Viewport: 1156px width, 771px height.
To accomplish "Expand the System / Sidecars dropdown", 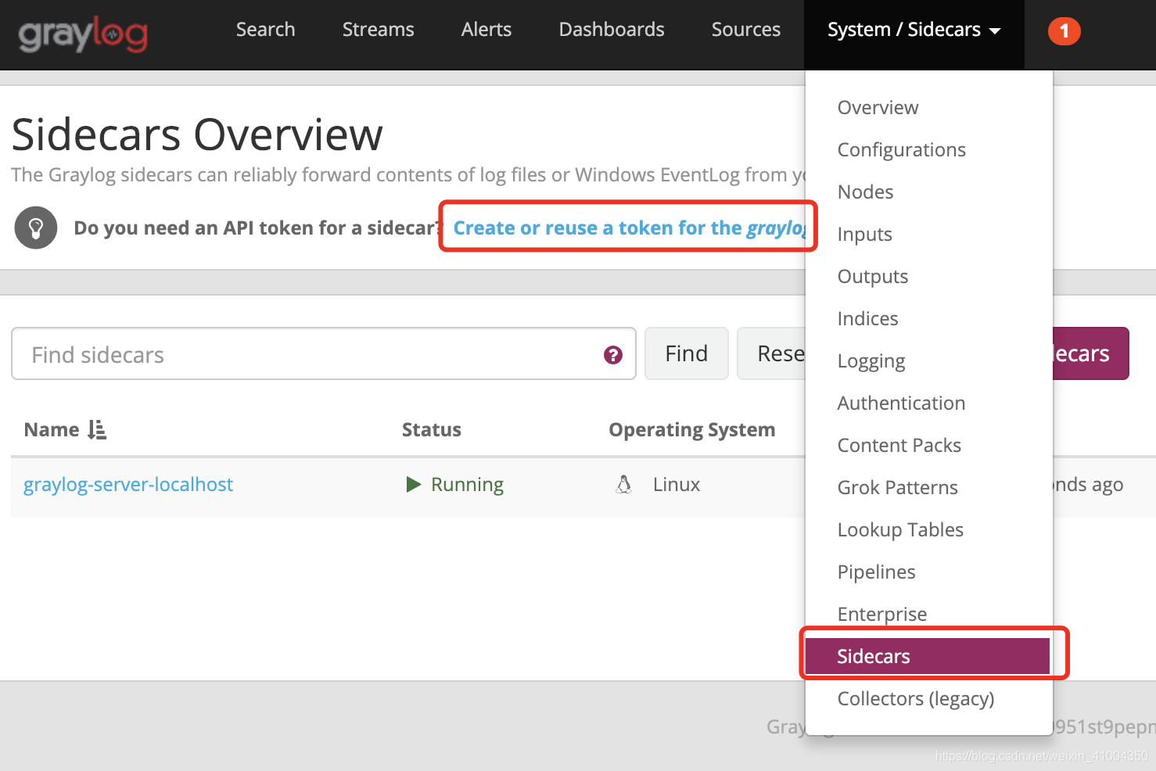I will (914, 30).
